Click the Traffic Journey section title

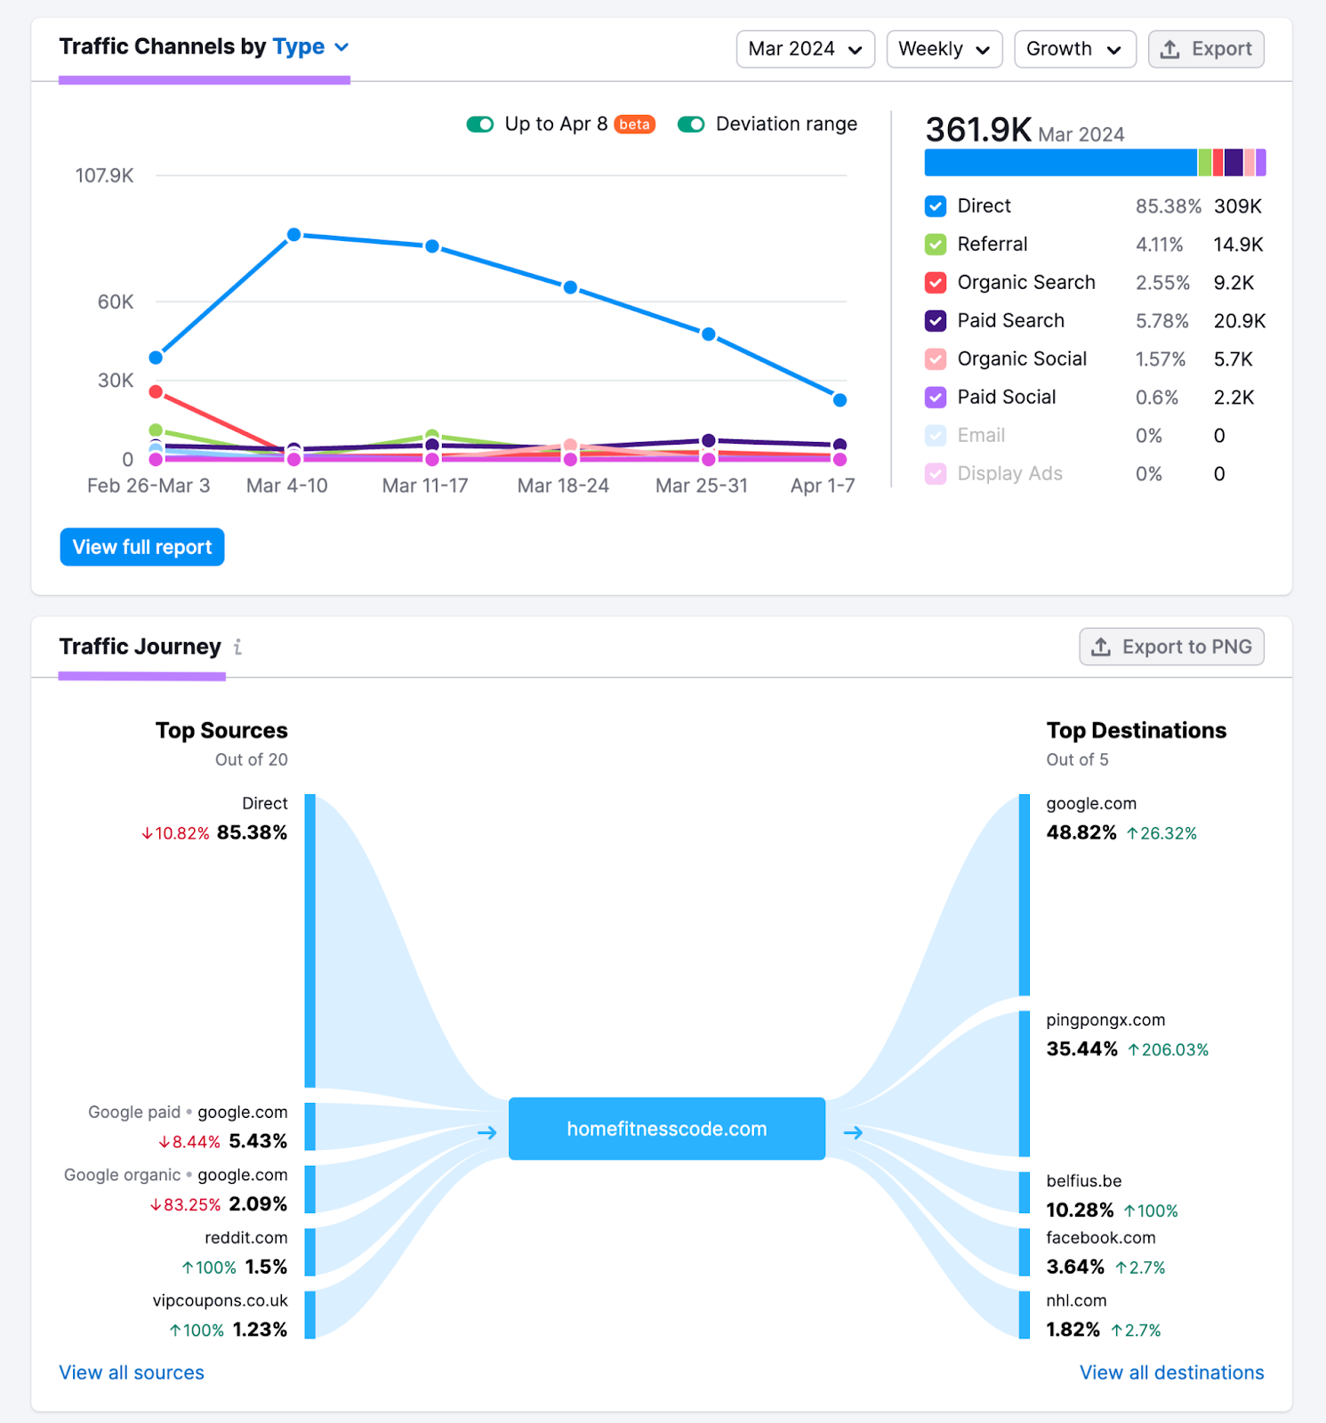pos(141,647)
